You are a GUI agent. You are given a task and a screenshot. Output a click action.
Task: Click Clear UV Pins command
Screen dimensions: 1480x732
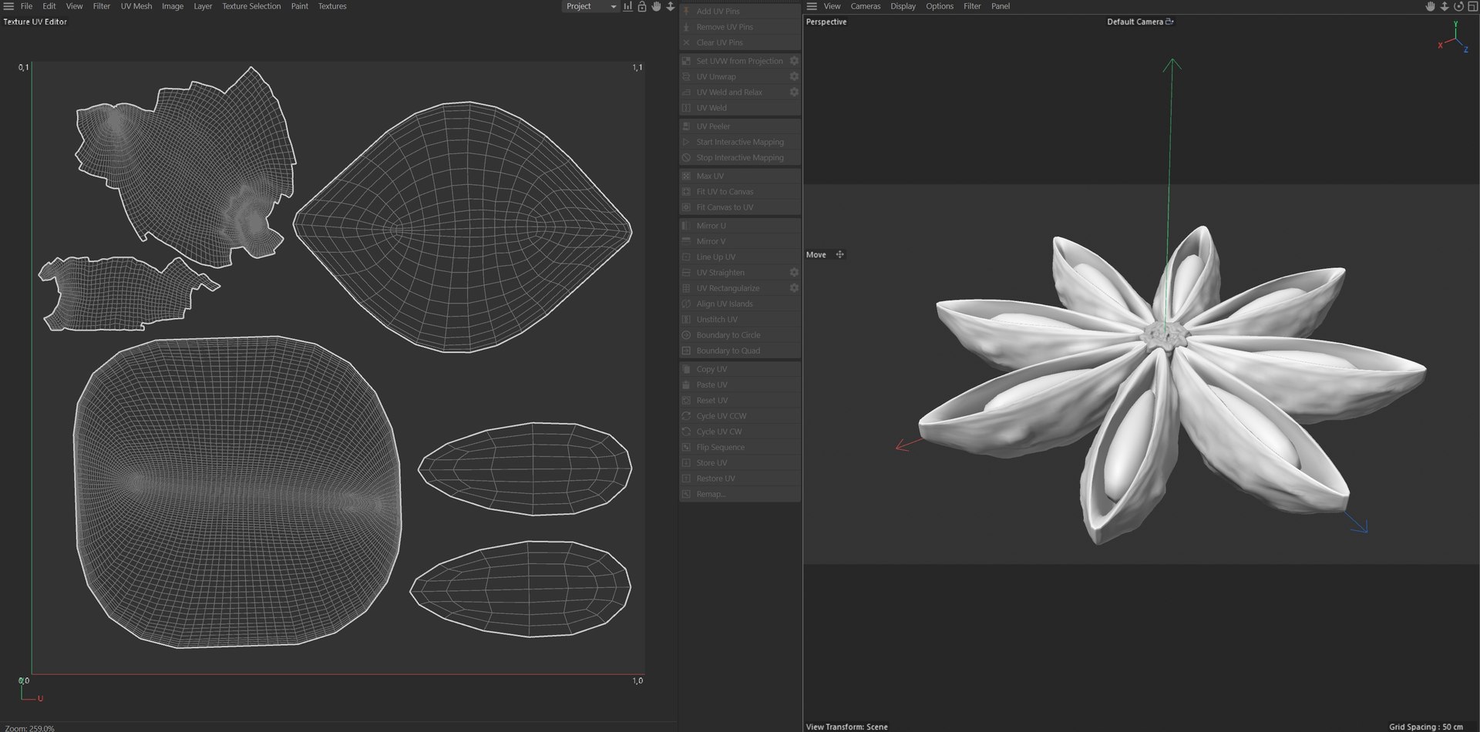tap(740, 42)
